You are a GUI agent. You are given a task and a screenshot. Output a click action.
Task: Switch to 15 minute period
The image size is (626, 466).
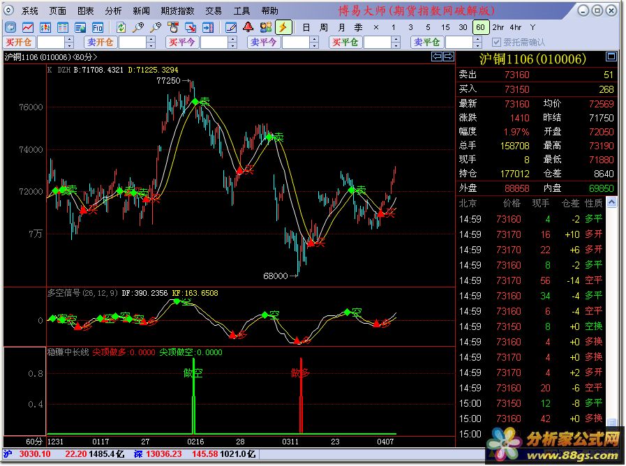pos(445,27)
